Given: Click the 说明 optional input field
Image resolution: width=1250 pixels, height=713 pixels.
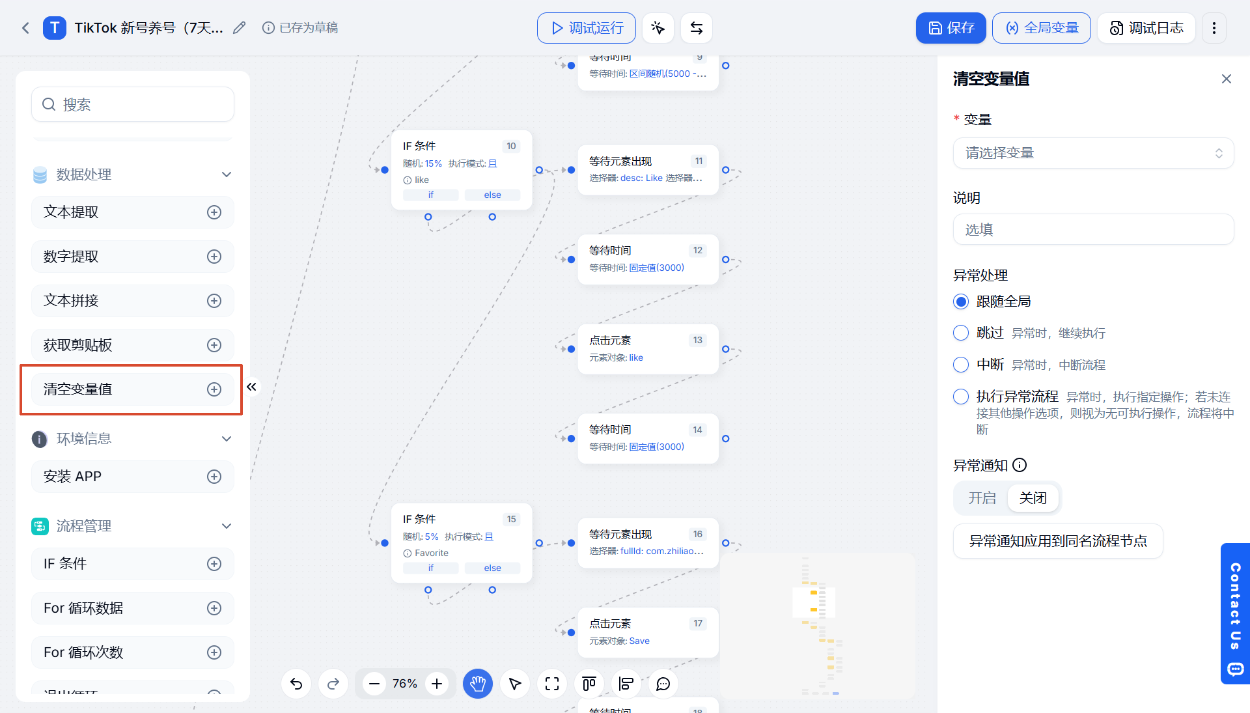Looking at the screenshot, I should coord(1093,229).
